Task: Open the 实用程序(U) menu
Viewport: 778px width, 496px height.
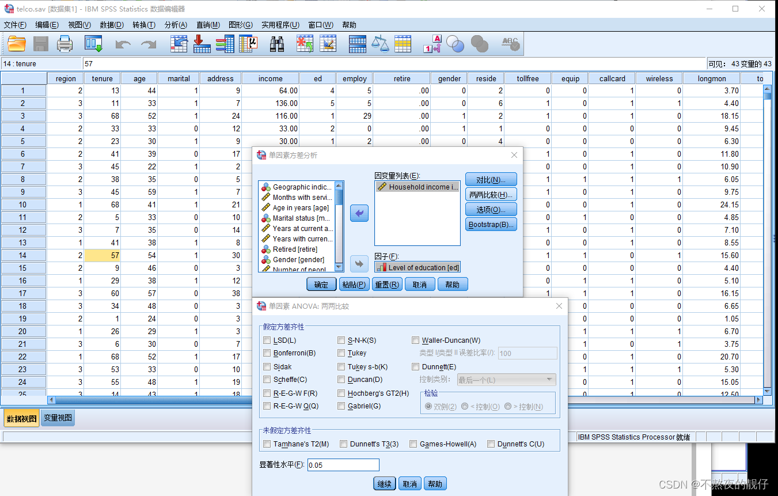Action: point(280,25)
